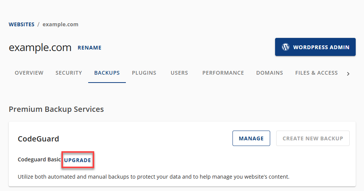Click UPGRADE link for Codeguard Basic
The image size is (364, 191).
pos(78,160)
